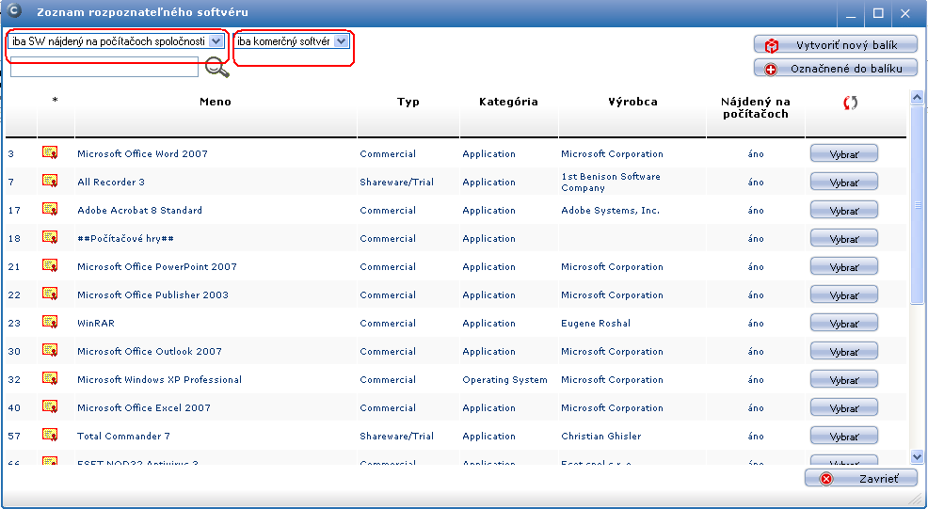Click 'Operating System' category cell
Screen dimensions: 928x509
pos(504,379)
